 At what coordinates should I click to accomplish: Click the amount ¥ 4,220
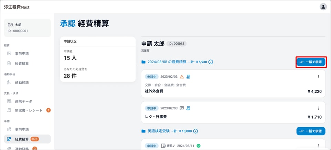(315, 92)
